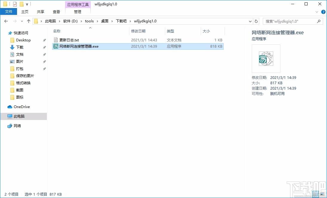Click wlljydkglq1.0 in the address path
The height and width of the screenshot is (198, 327).
pyautogui.click(x=145, y=21)
